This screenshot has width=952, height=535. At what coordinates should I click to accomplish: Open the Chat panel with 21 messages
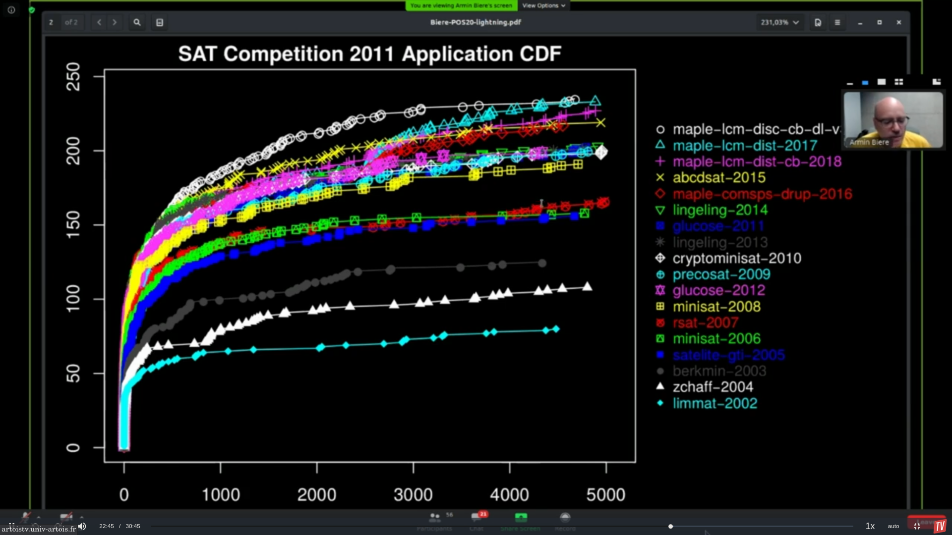pyautogui.click(x=476, y=519)
